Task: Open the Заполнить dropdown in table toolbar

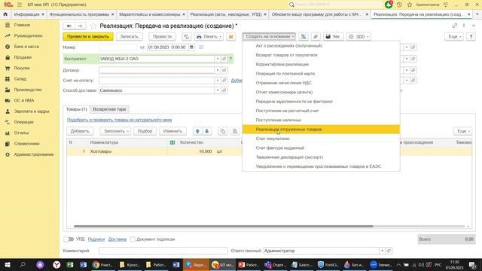Action: 115,131
